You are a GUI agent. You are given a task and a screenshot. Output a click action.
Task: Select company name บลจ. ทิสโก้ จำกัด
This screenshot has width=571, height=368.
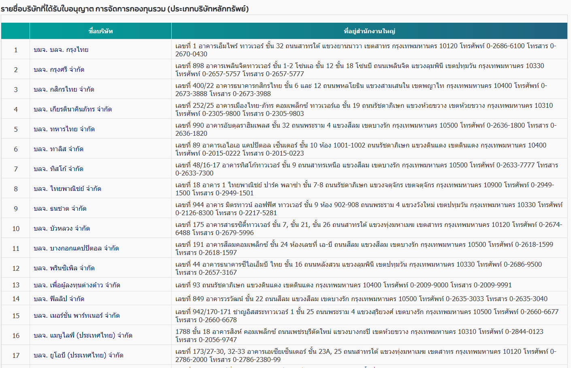coord(59,169)
